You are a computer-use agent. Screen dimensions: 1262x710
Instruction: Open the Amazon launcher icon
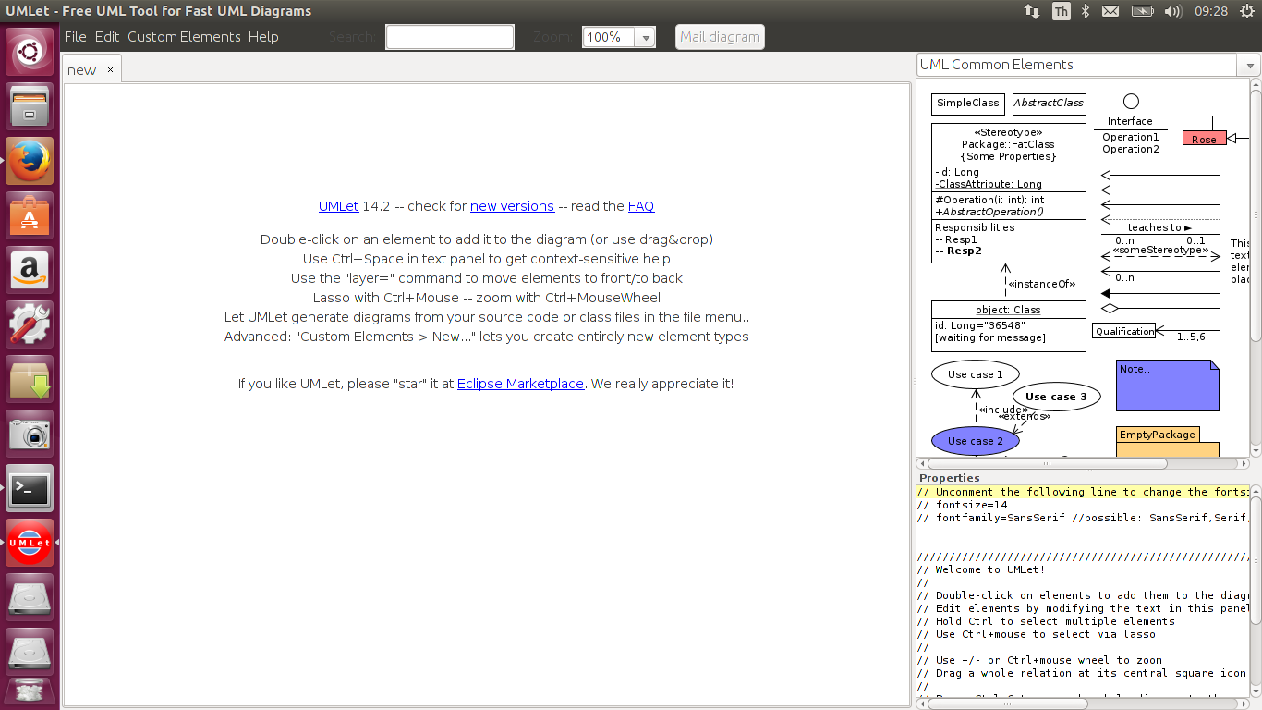click(x=30, y=270)
